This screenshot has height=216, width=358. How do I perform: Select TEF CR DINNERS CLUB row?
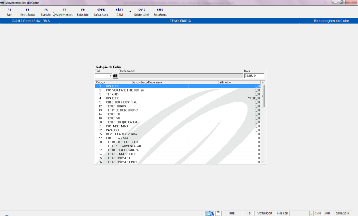178,154
